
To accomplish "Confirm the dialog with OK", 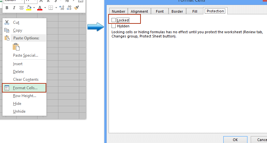I will 235,140.
